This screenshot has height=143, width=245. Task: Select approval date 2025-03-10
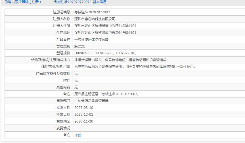tap(84, 108)
